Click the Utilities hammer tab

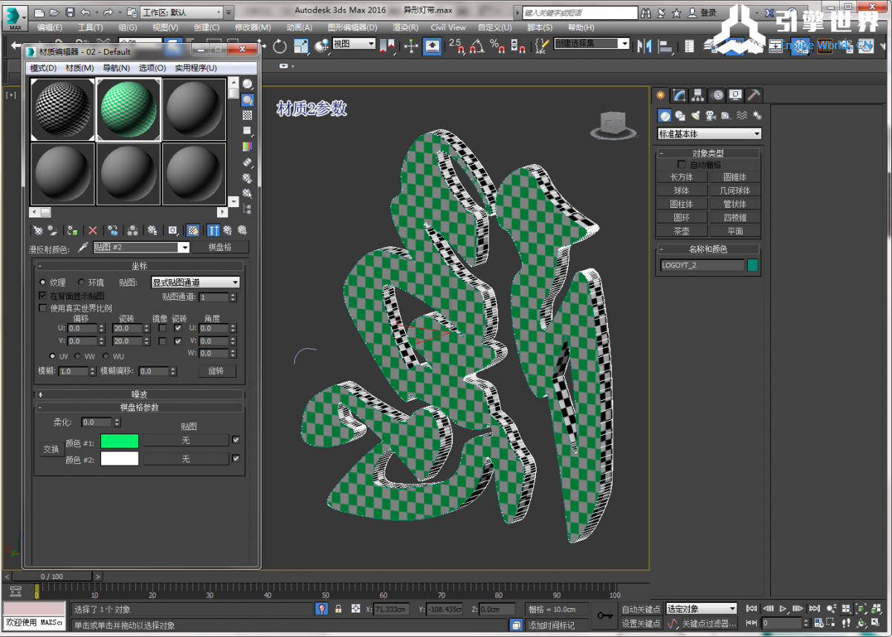(753, 95)
